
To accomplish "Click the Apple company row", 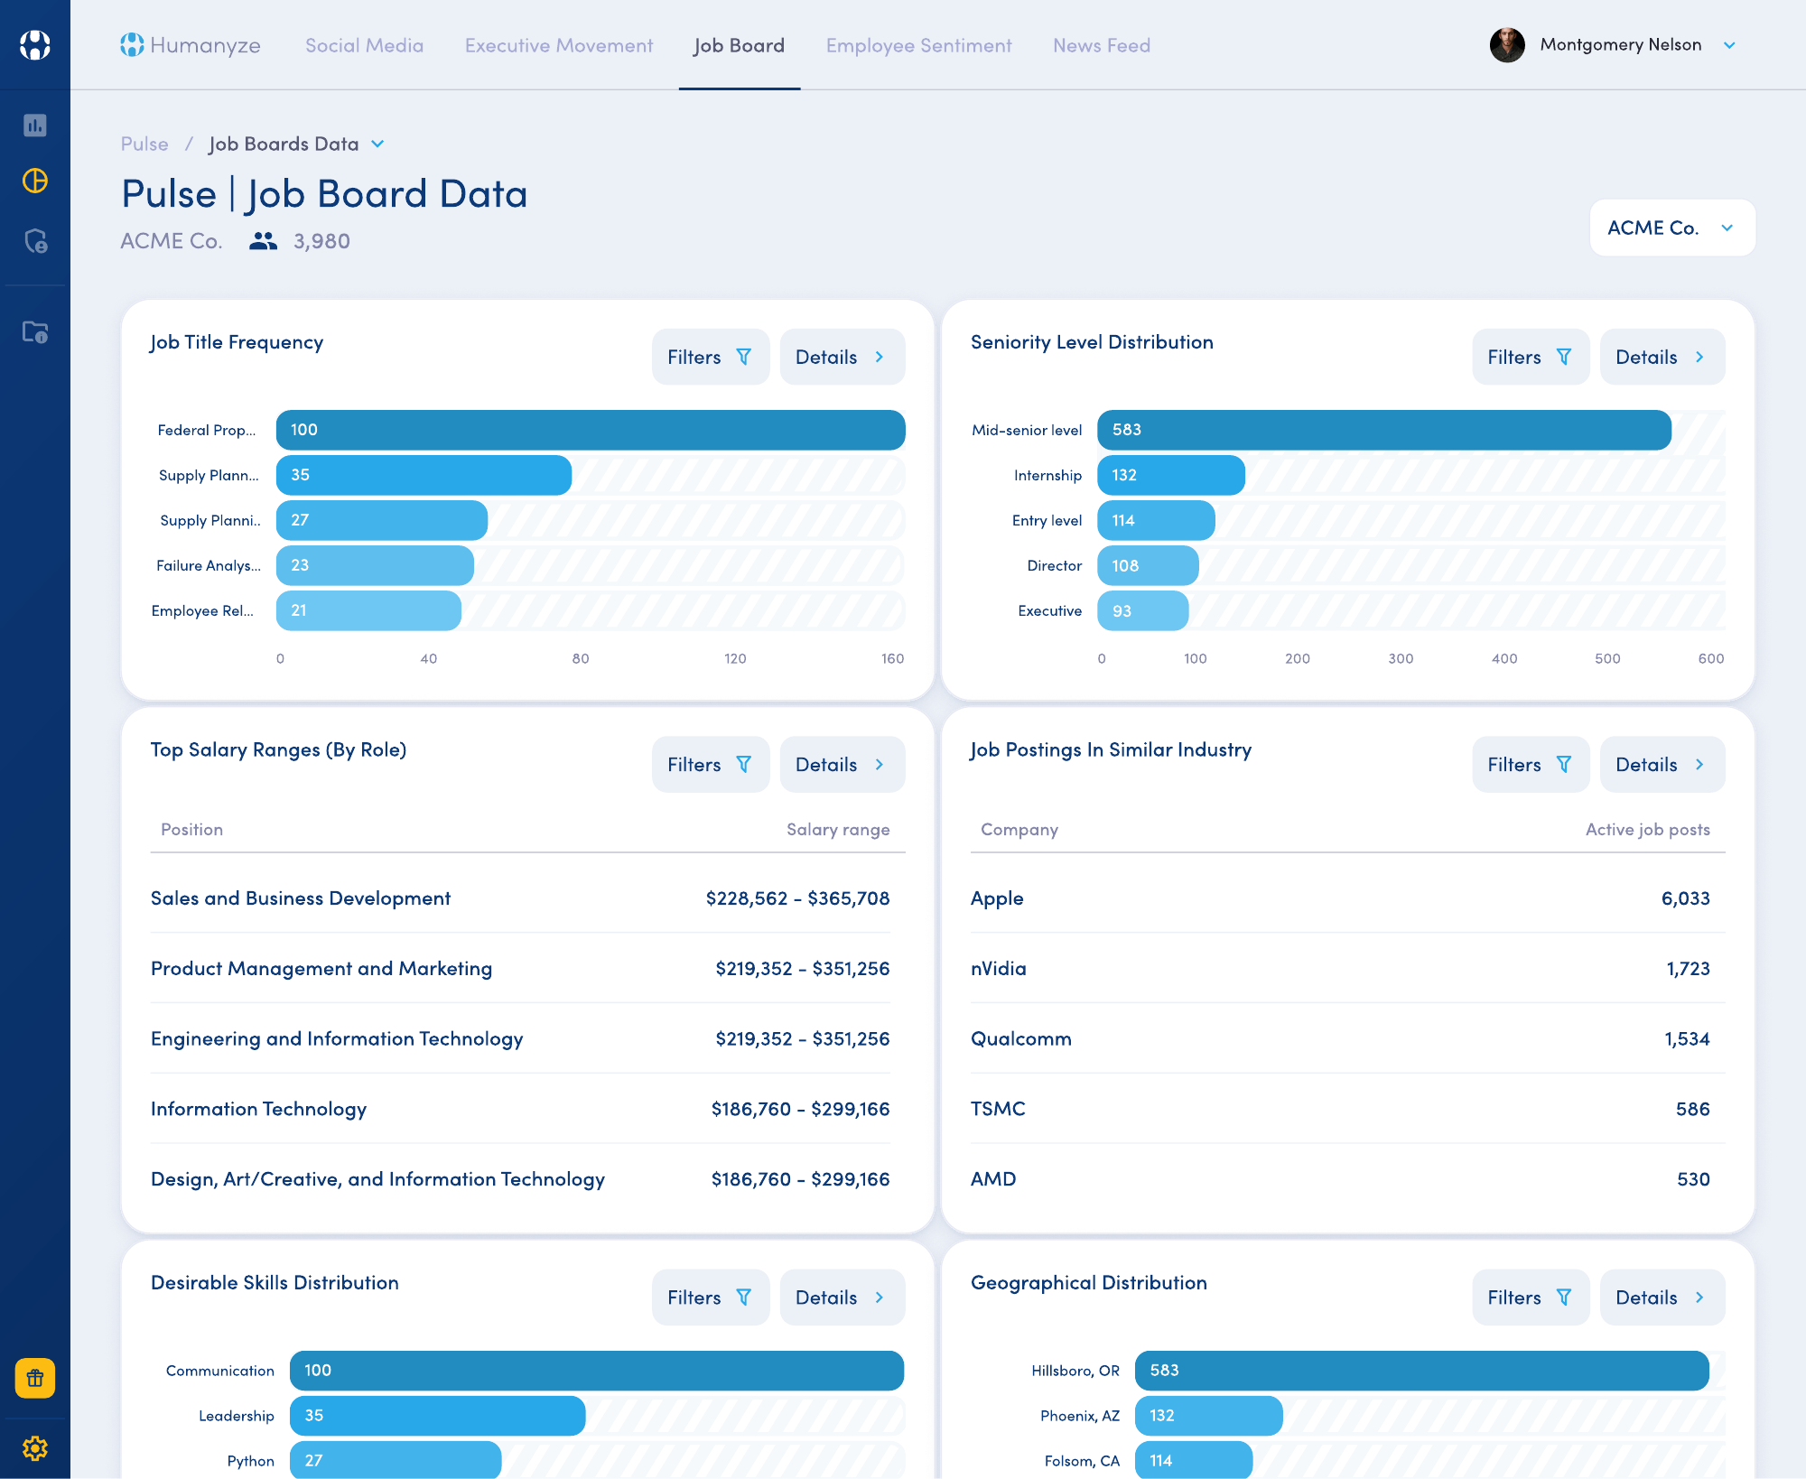I will 1347,898.
